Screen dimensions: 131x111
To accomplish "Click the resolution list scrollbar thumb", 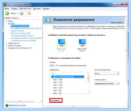I will pyautogui.click(x=88, y=78).
